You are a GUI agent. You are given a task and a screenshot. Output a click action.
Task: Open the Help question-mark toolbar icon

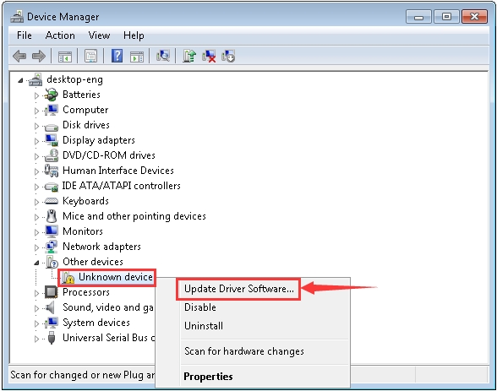tap(117, 56)
